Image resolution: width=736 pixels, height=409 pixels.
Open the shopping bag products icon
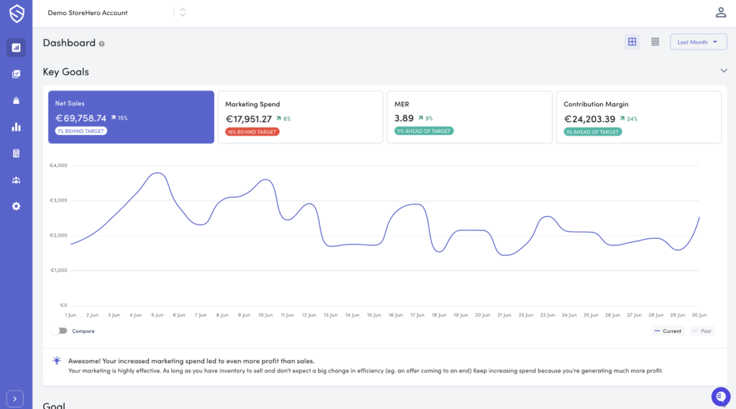[16, 100]
